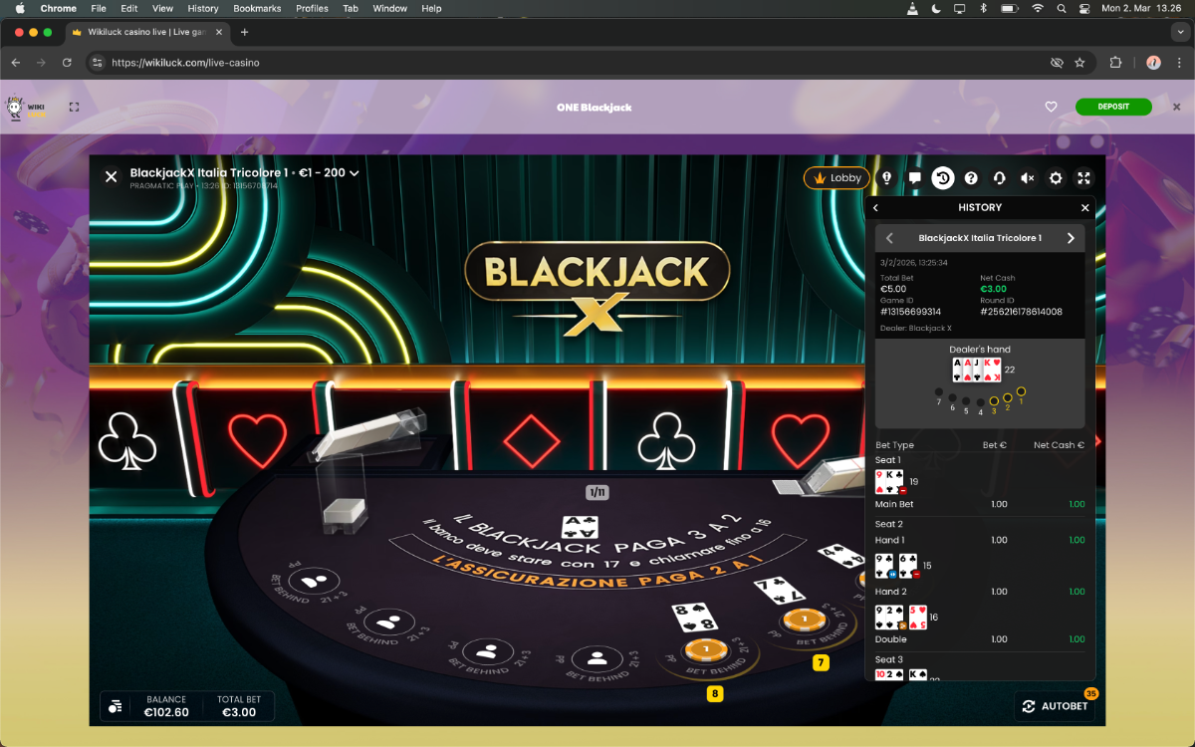This screenshot has width=1195, height=747.
Task: Click the browser address bar URL
Action: [x=185, y=63]
